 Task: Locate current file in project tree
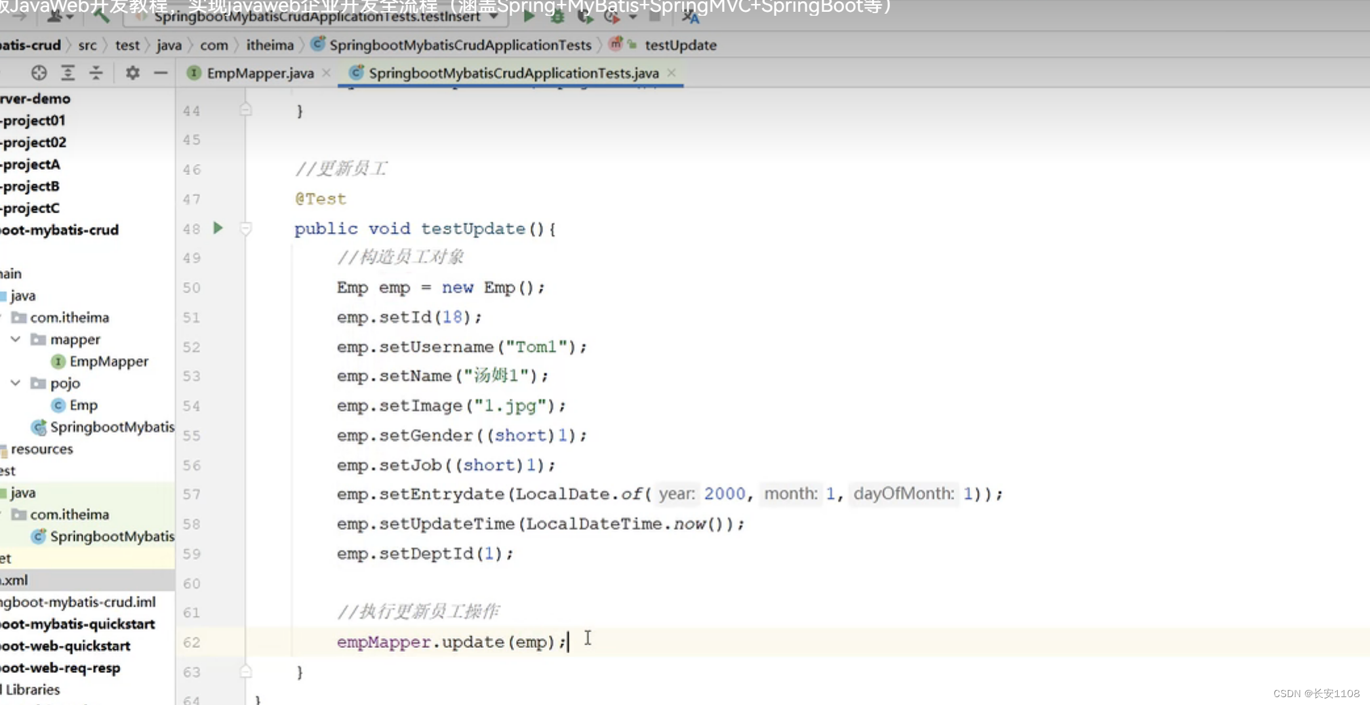pos(39,73)
